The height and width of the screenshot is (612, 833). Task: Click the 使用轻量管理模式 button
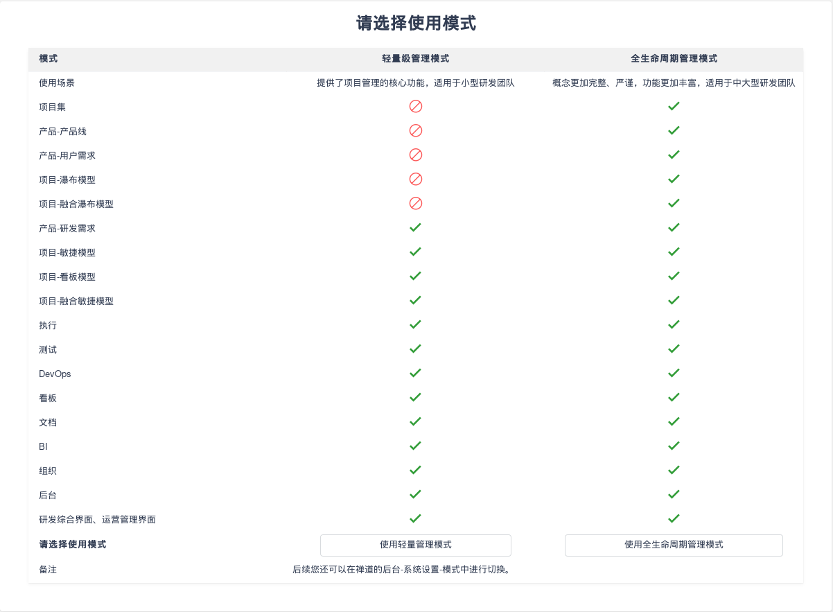point(416,545)
